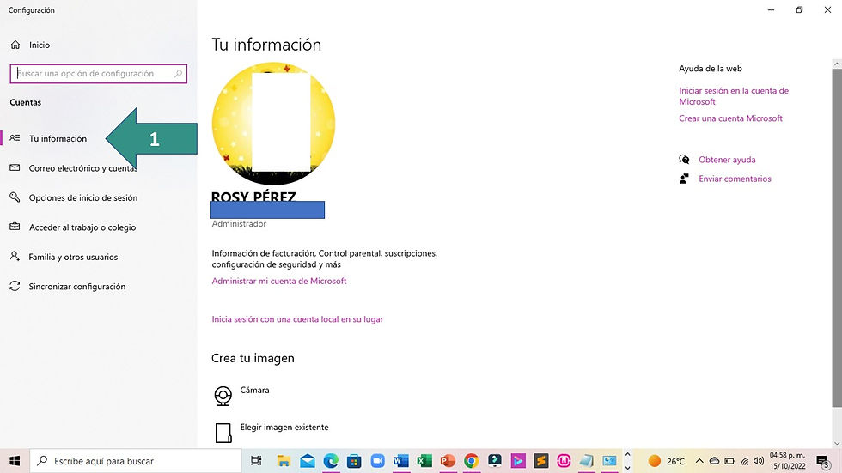Open Task View on the taskbar
This screenshot has height=473, width=842.
point(256,461)
